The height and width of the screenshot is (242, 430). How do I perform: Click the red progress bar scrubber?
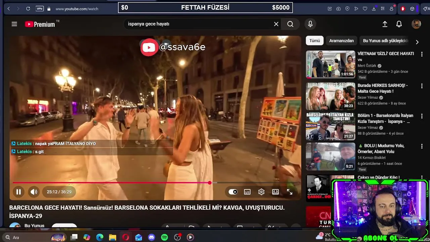click(x=210, y=183)
